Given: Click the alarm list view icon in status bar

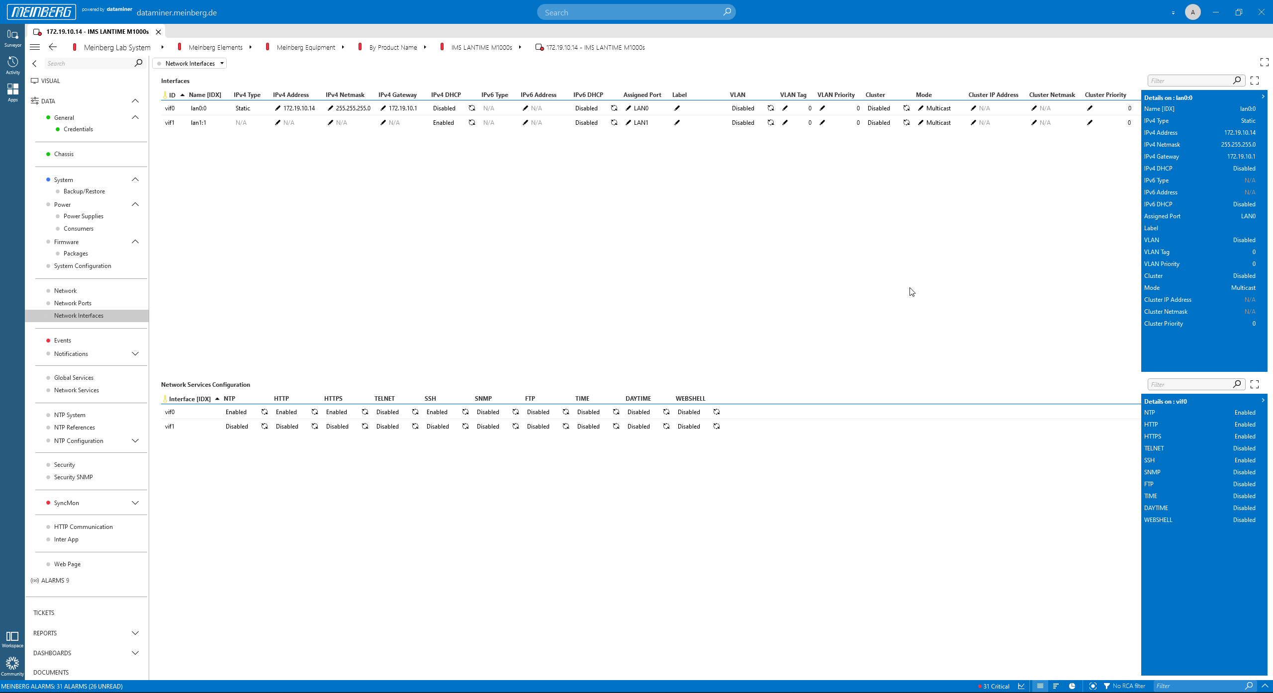Looking at the screenshot, I should pos(1040,686).
